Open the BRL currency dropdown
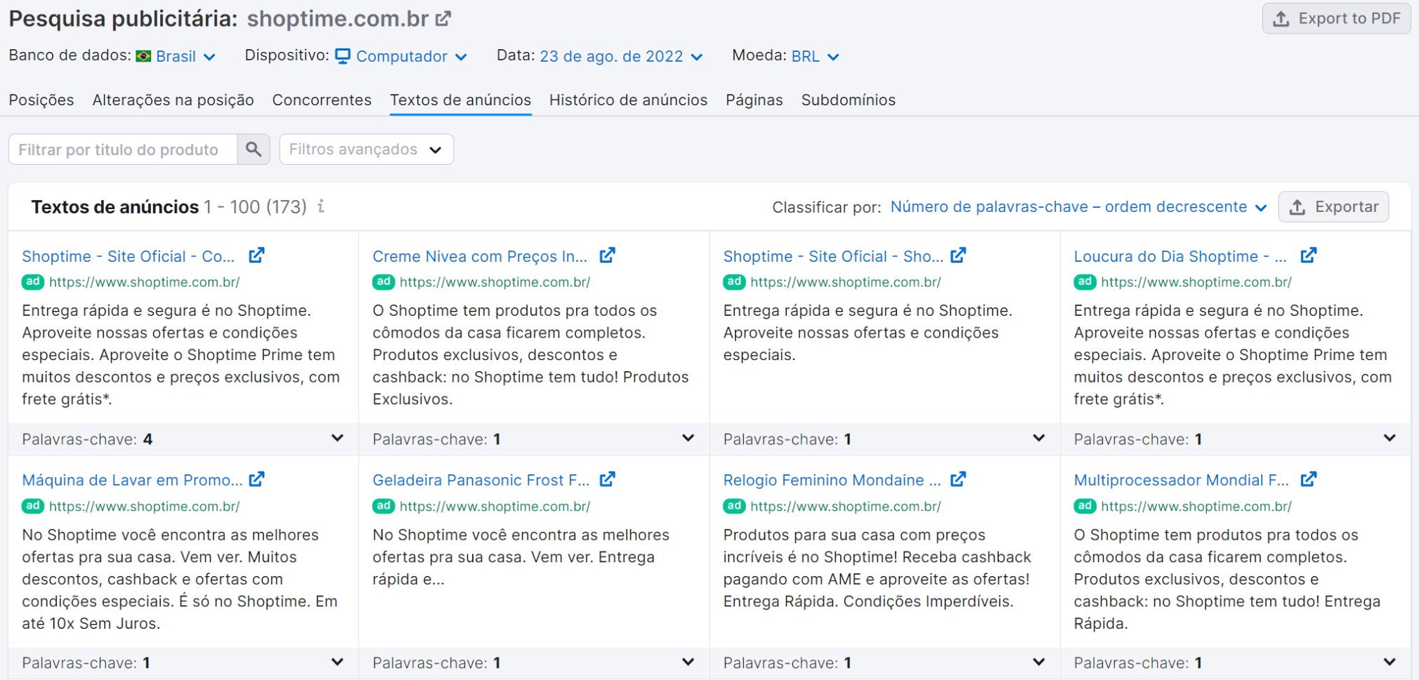This screenshot has width=1419, height=680. 815,56
